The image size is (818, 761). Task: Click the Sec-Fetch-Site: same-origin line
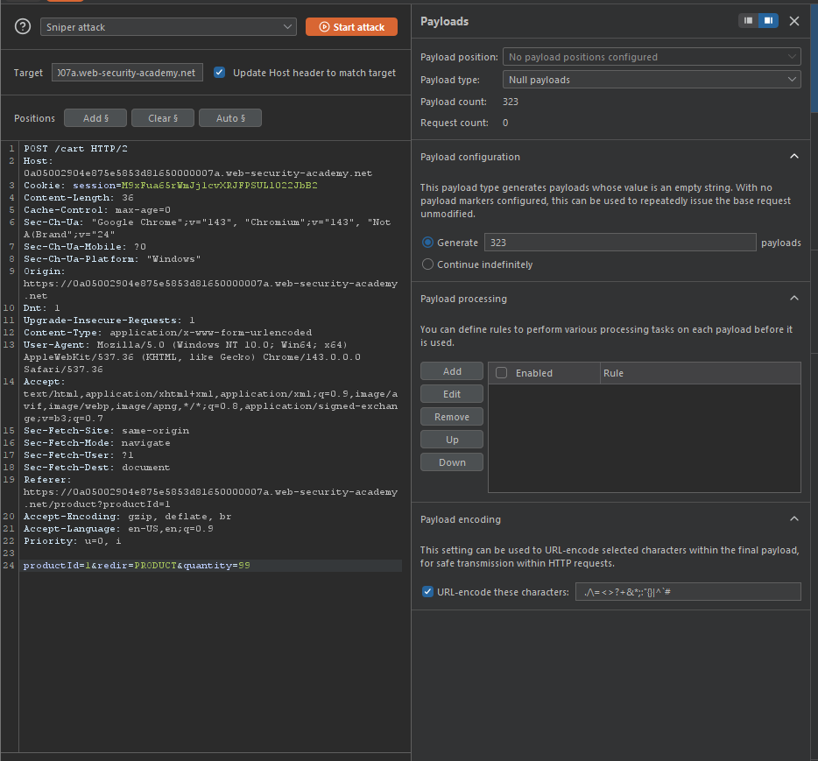point(107,430)
